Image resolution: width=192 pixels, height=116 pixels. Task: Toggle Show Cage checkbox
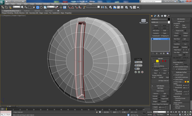(174, 82)
